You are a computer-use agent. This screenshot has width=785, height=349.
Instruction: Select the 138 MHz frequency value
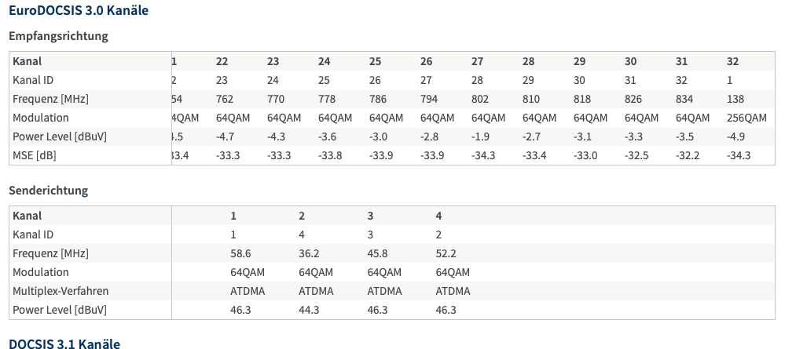(x=735, y=99)
